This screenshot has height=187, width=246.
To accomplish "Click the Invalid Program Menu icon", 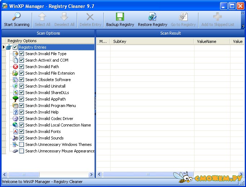I will click(x=15, y=106).
